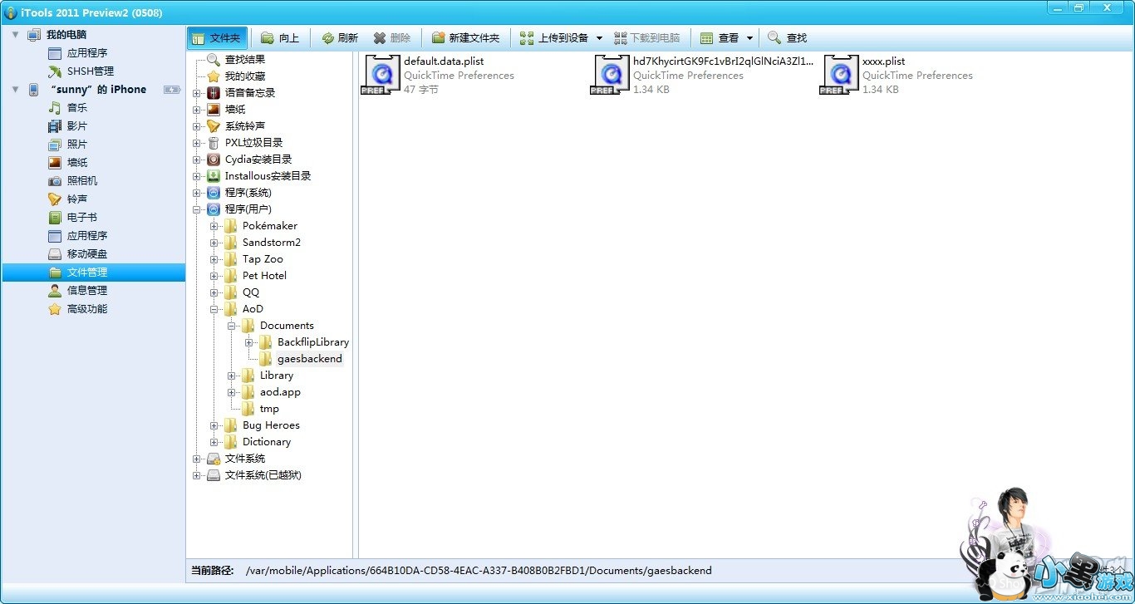Expand the BackflipLibrary folder node
The width and height of the screenshot is (1135, 604).
click(249, 342)
